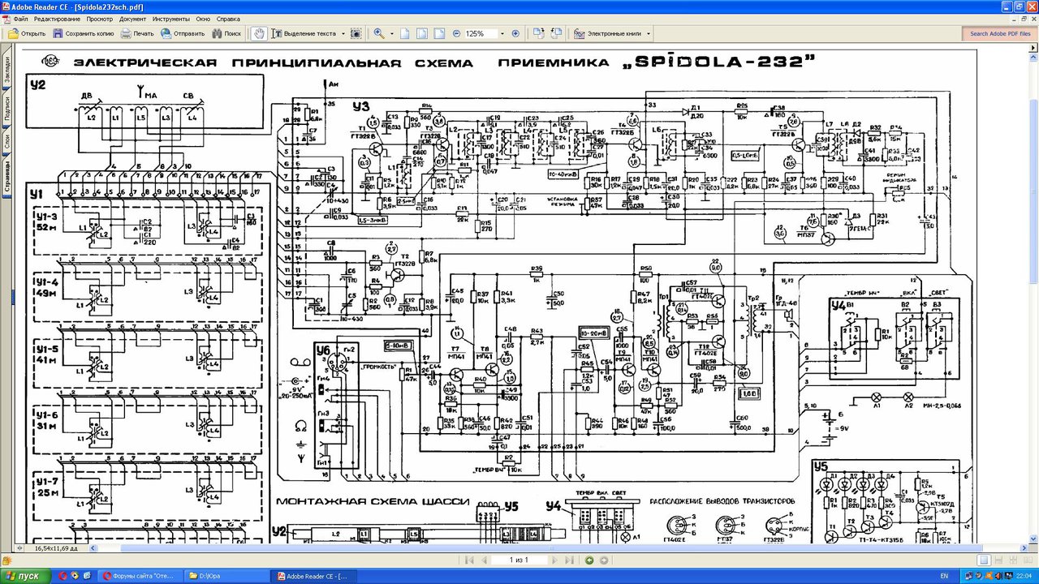Set Actual Size page view

coord(405,33)
